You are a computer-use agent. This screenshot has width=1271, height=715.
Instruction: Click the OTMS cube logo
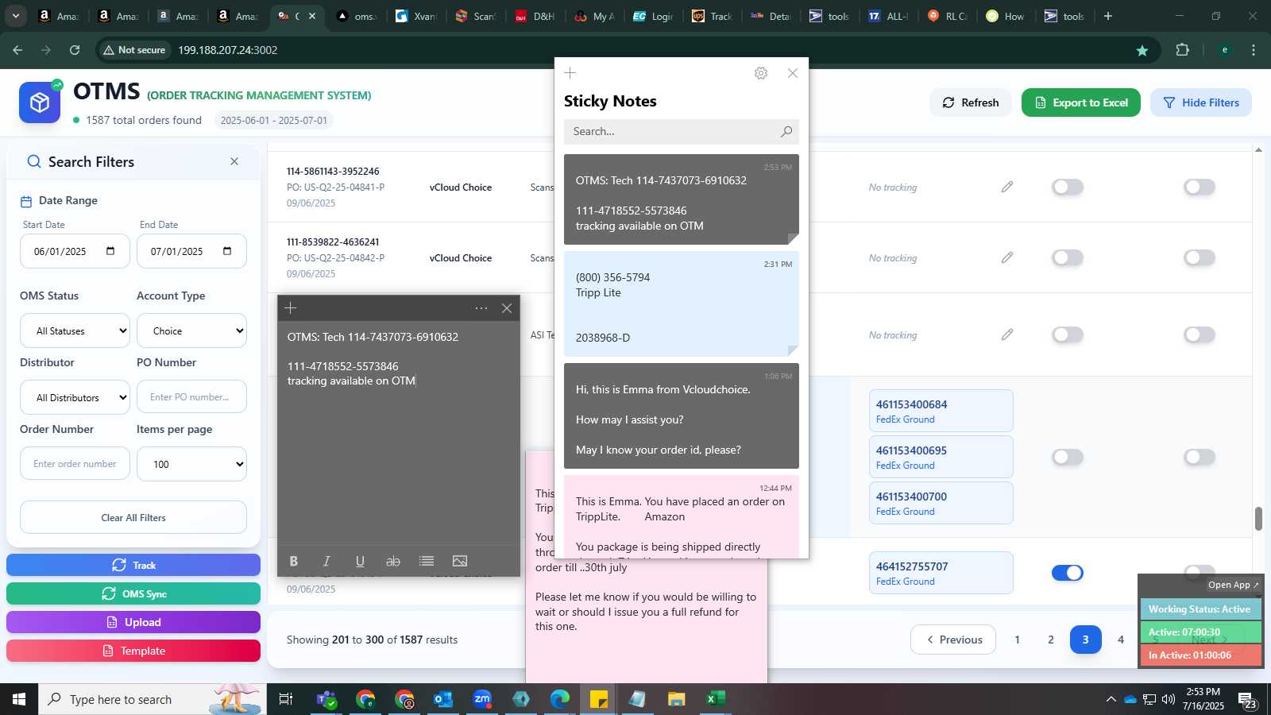(x=40, y=102)
